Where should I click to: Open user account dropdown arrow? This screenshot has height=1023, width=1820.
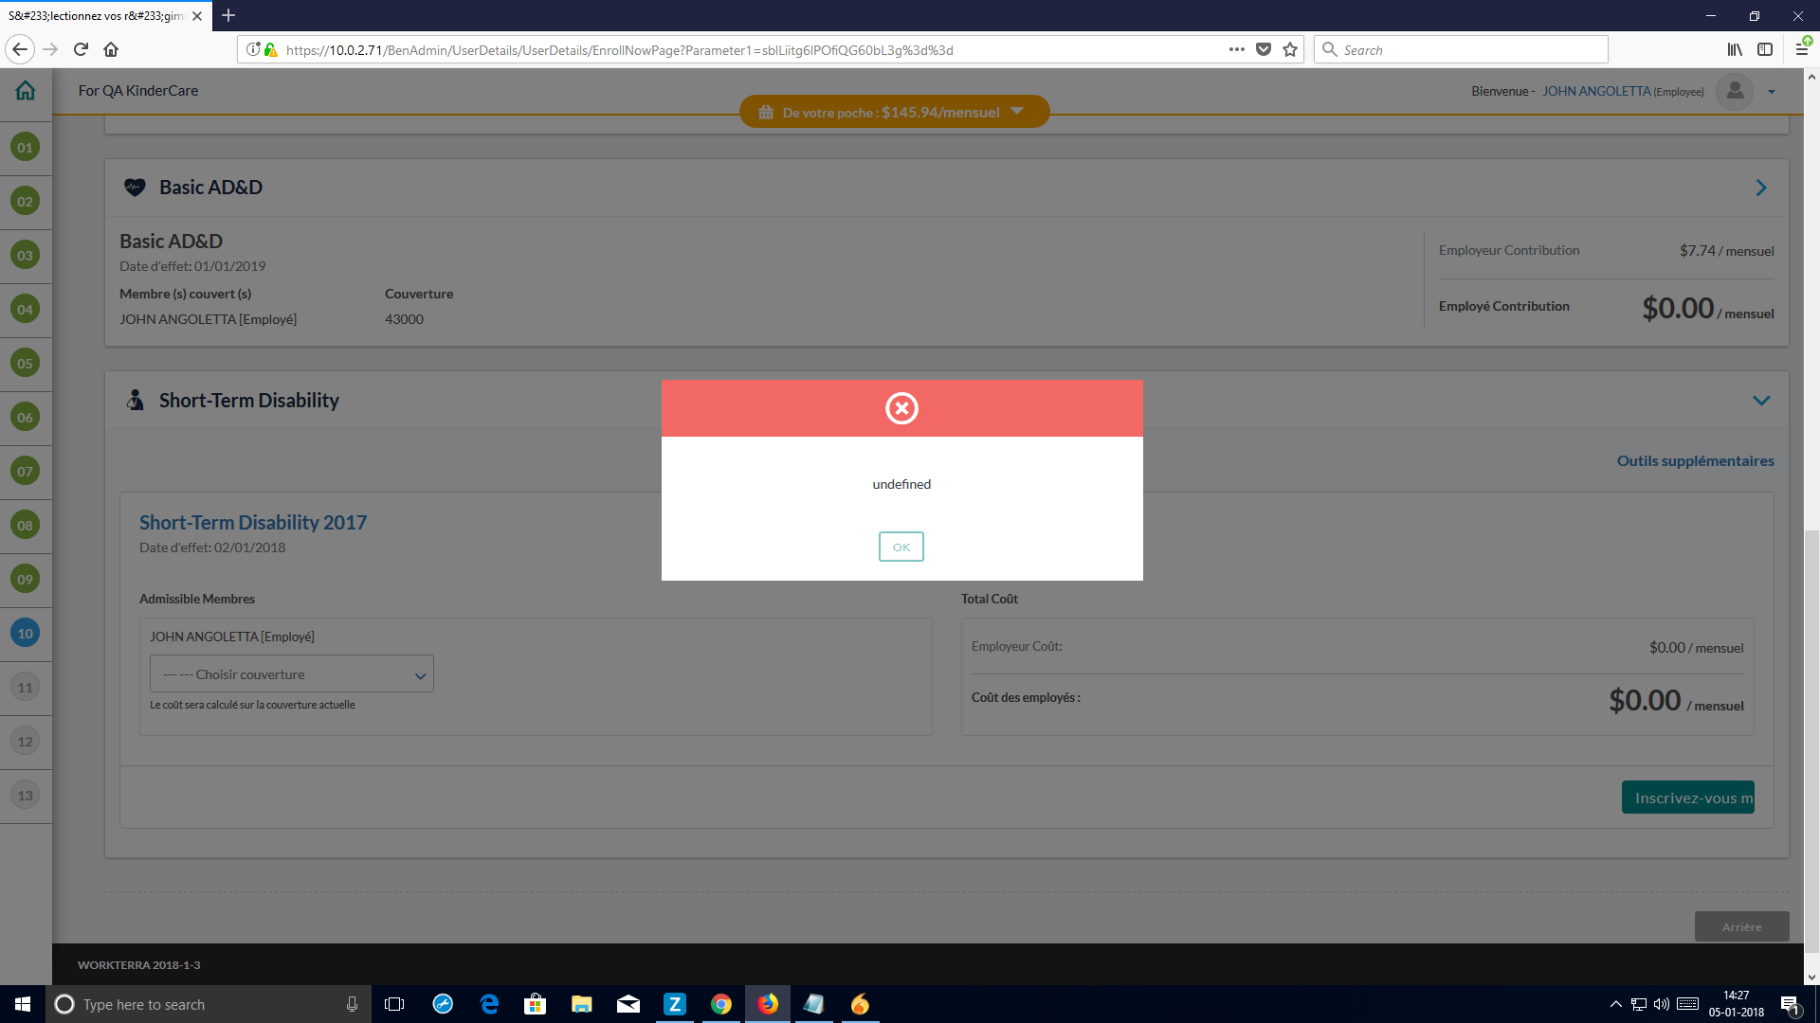pyautogui.click(x=1772, y=92)
